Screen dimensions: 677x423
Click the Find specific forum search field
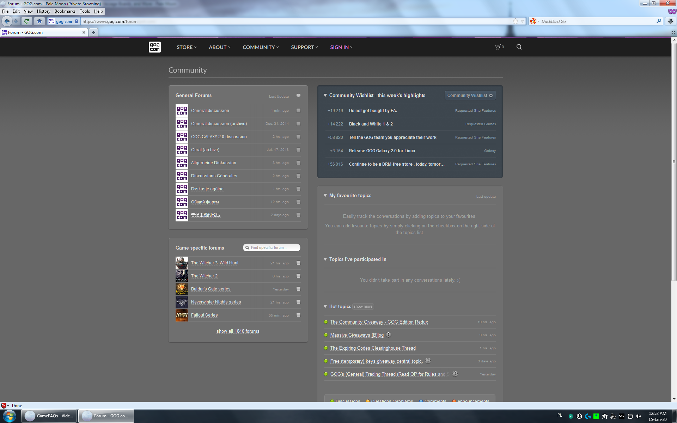tap(272, 248)
